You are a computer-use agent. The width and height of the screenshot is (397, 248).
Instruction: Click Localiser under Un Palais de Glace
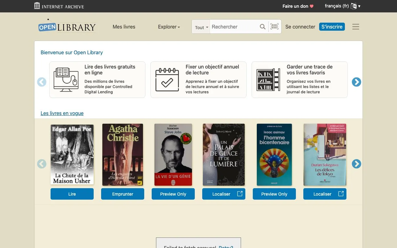pyautogui.click(x=224, y=194)
